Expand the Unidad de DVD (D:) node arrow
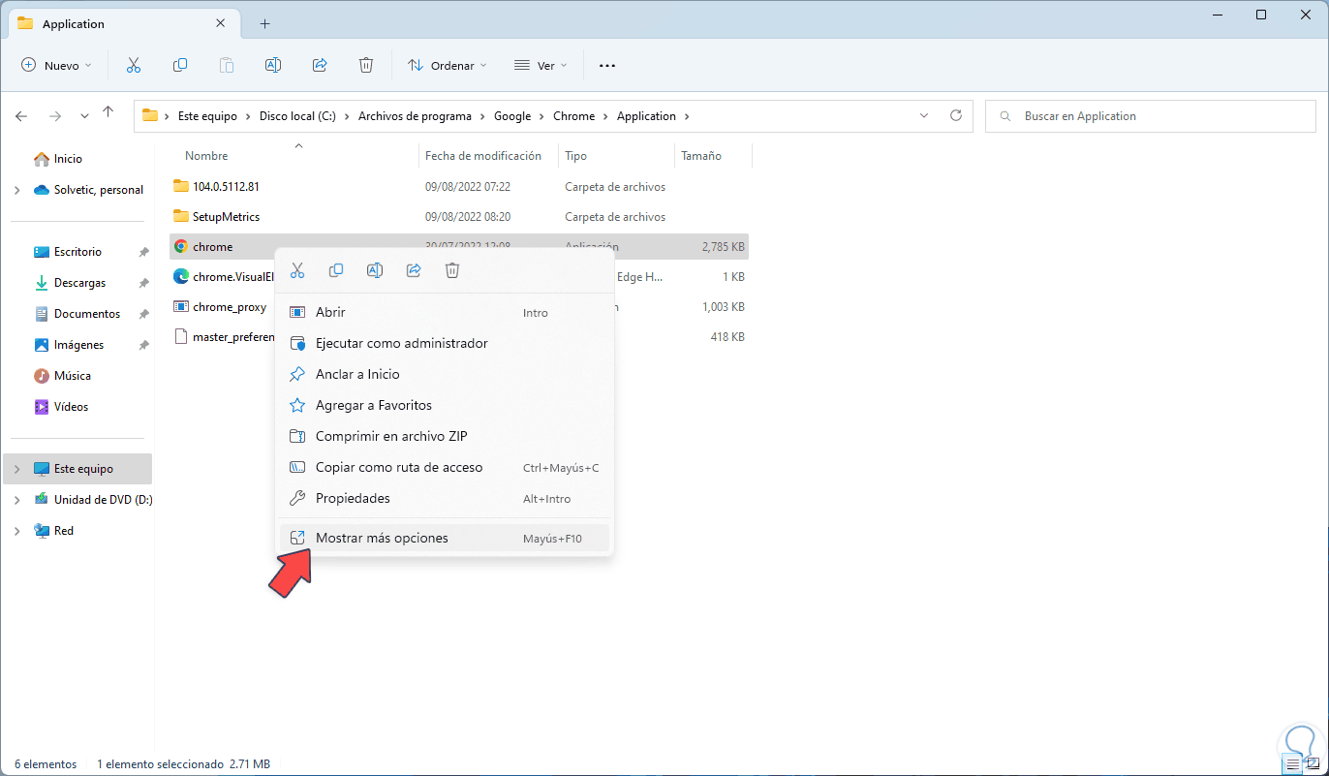The image size is (1329, 776). pos(17,500)
